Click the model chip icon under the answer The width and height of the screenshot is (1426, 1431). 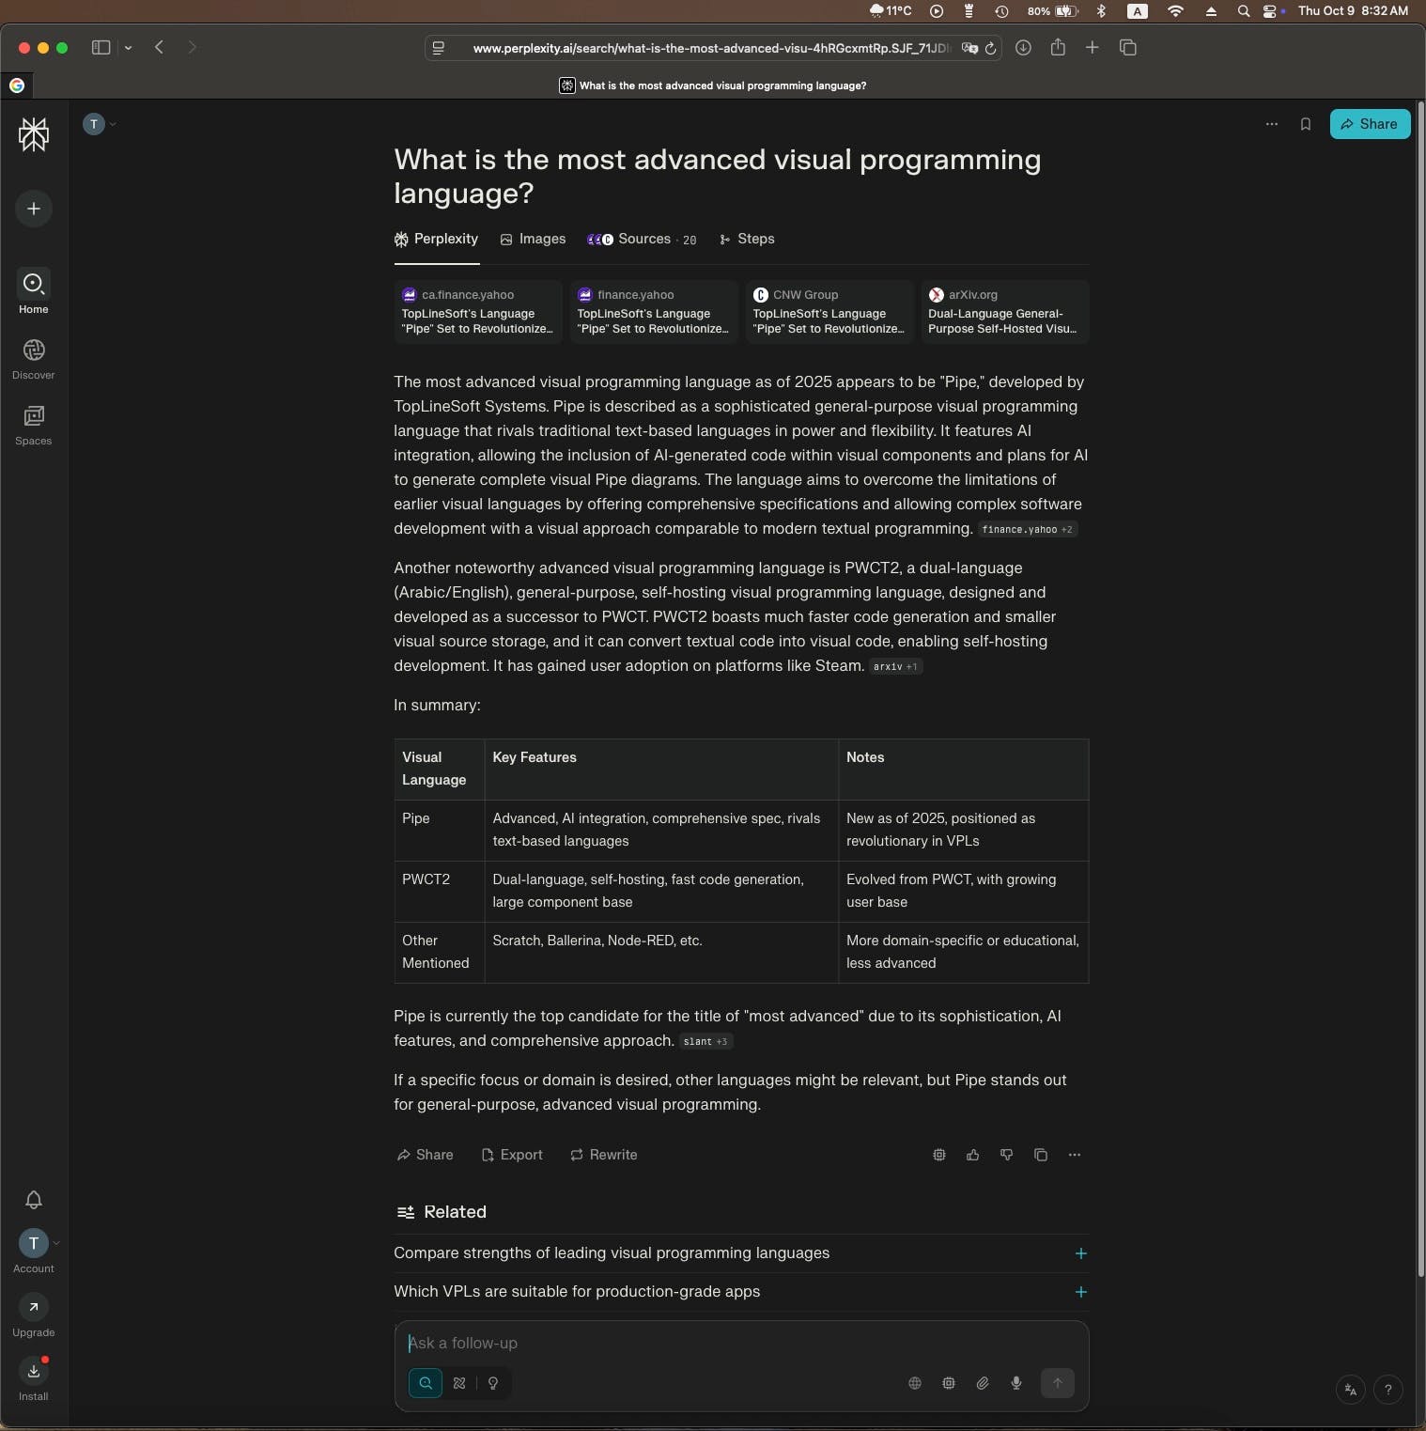(939, 1155)
